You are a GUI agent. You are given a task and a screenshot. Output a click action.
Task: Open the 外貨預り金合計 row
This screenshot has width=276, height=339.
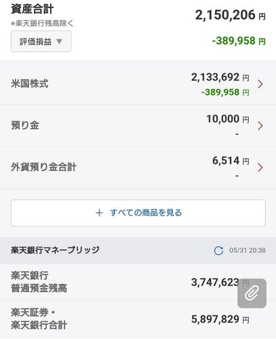click(138, 167)
